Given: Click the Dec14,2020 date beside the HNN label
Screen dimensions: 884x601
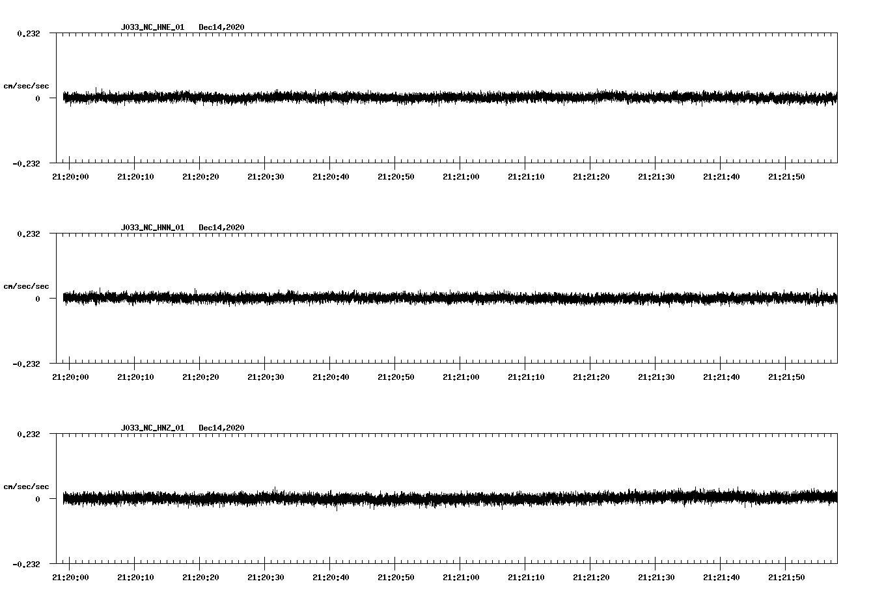Looking at the screenshot, I should click(x=223, y=227).
